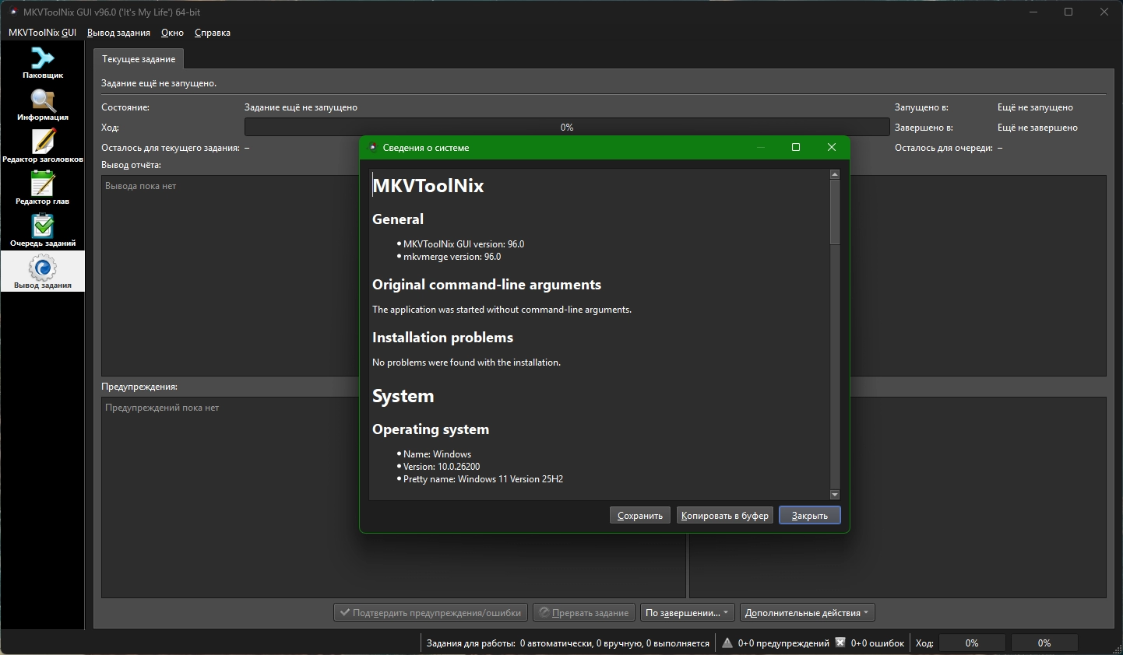Click 'Ещё не завершено' finish time value
This screenshot has width=1123, height=655.
point(1037,128)
